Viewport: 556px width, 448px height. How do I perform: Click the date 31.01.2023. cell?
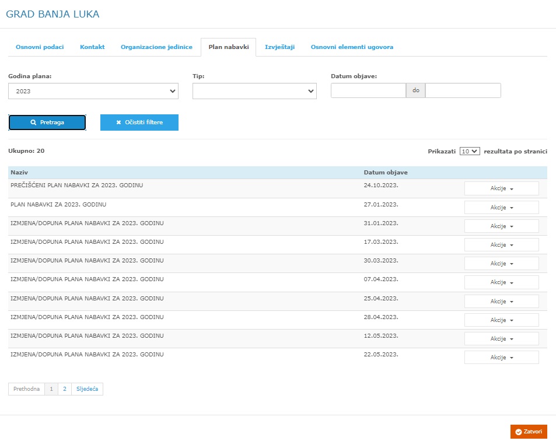[x=381, y=223]
